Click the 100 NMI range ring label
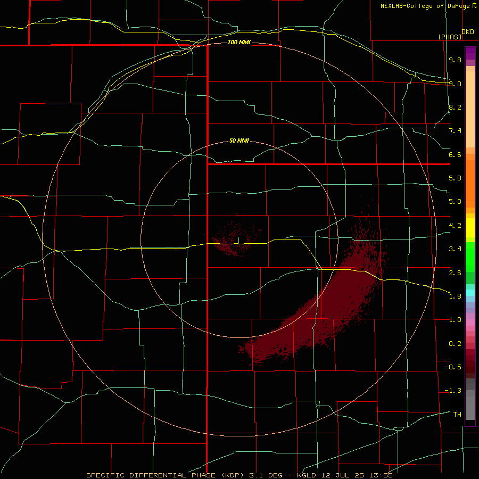The width and height of the screenshot is (479, 479). point(239,42)
